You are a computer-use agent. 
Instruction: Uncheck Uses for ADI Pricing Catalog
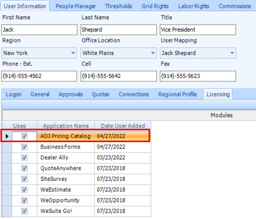[x=24, y=136]
